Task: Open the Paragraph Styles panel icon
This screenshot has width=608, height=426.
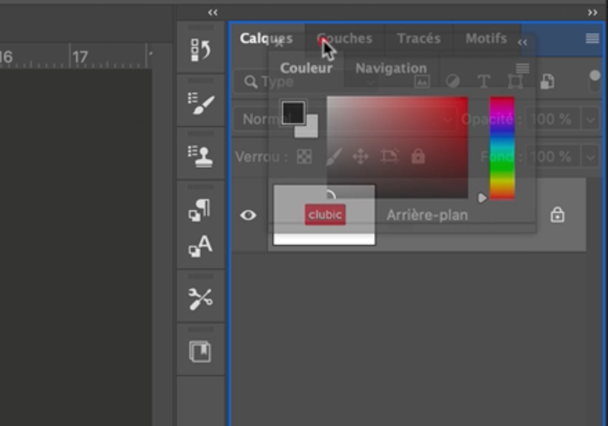Action: click(200, 210)
